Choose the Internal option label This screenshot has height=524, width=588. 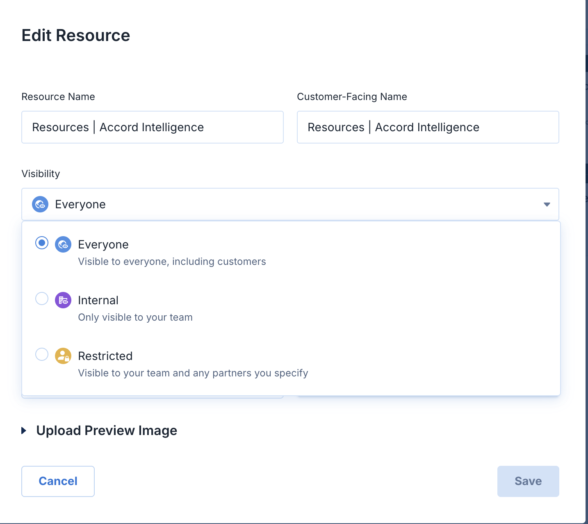[x=98, y=300]
